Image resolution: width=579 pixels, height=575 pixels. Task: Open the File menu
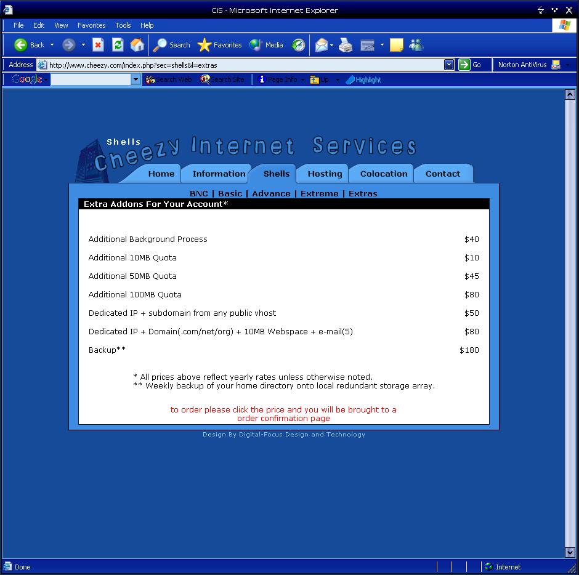tap(18, 25)
